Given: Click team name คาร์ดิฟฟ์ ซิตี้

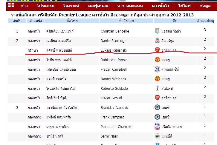Looking at the screenshot, I should [170, 69].
